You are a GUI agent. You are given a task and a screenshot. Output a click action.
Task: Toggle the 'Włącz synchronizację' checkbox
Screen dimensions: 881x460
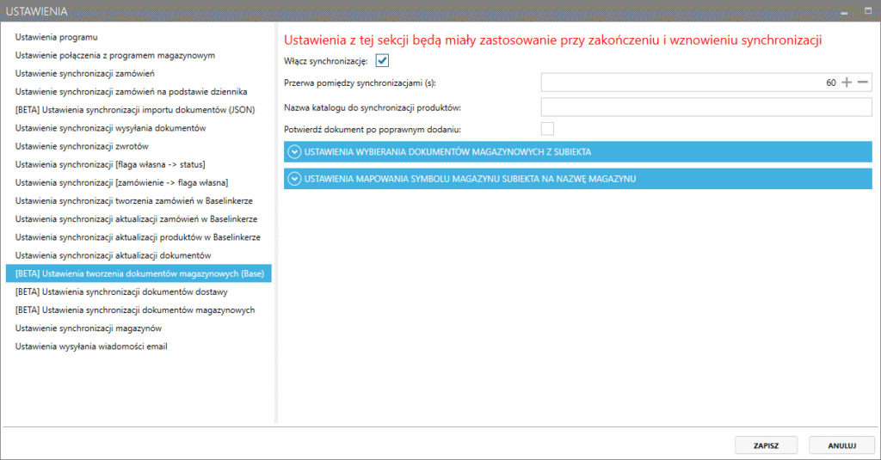point(383,61)
